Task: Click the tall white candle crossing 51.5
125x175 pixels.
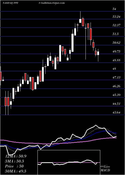Action: click(x=72, y=41)
